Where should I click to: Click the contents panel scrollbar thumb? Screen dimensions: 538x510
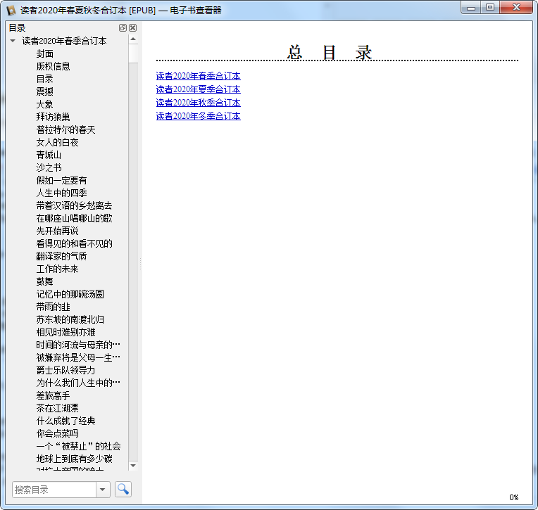pos(133,53)
